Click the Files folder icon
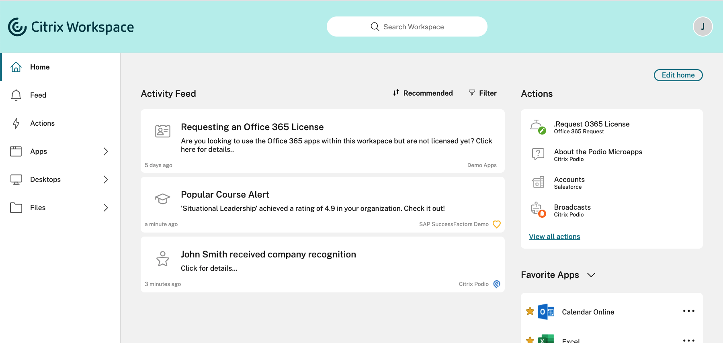 [x=16, y=208]
